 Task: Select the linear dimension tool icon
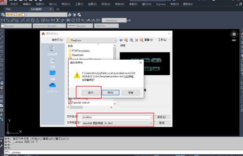[3, 20]
